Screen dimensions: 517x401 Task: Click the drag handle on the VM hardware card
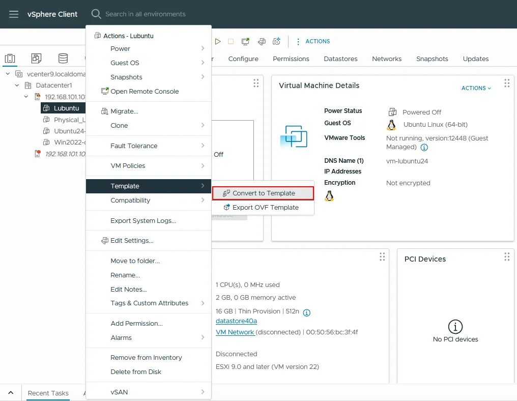[382, 256]
